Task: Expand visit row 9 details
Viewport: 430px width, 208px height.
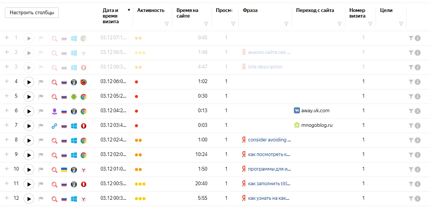Action: pos(7,155)
